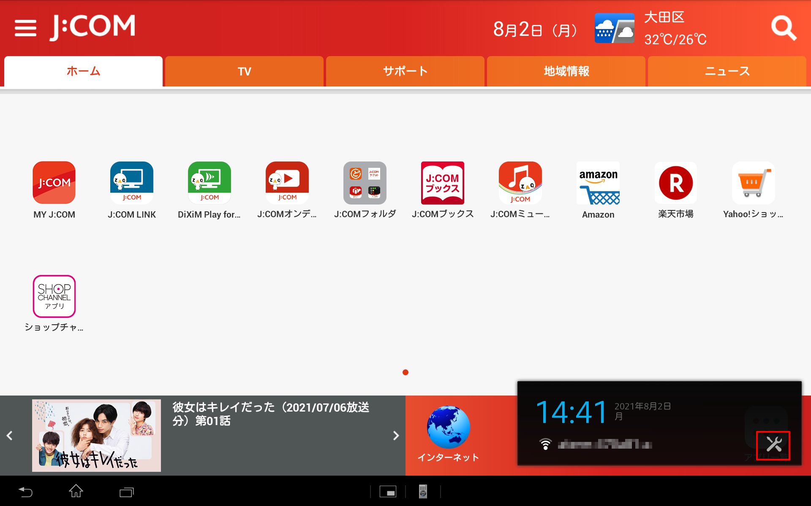Open the J:COM folder
Screen dimensions: 811x506
click(365, 183)
